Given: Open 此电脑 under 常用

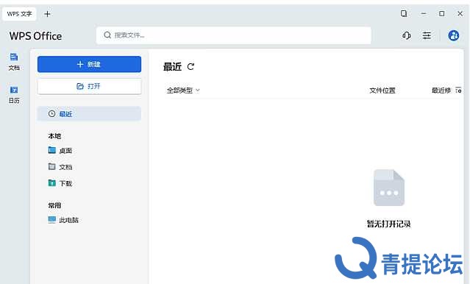Looking at the screenshot, I should (x=63, y=220).
